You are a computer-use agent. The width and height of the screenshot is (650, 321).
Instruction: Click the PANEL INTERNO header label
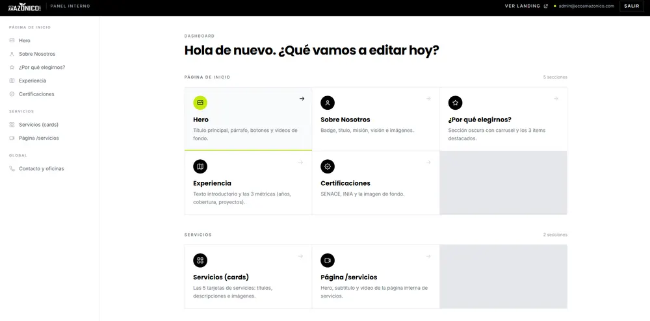[70, 6]
